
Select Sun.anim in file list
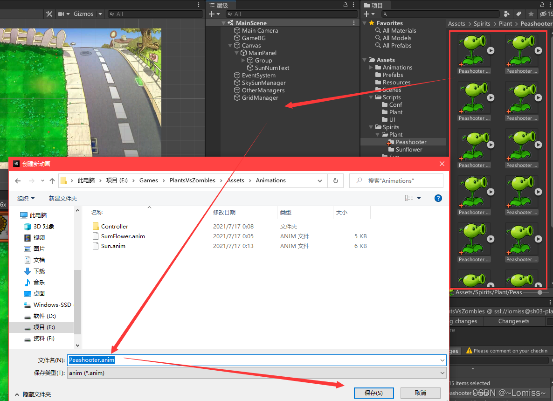click(113, 246)
